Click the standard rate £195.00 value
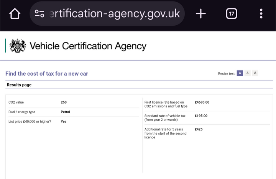 [x=201, y=116]
